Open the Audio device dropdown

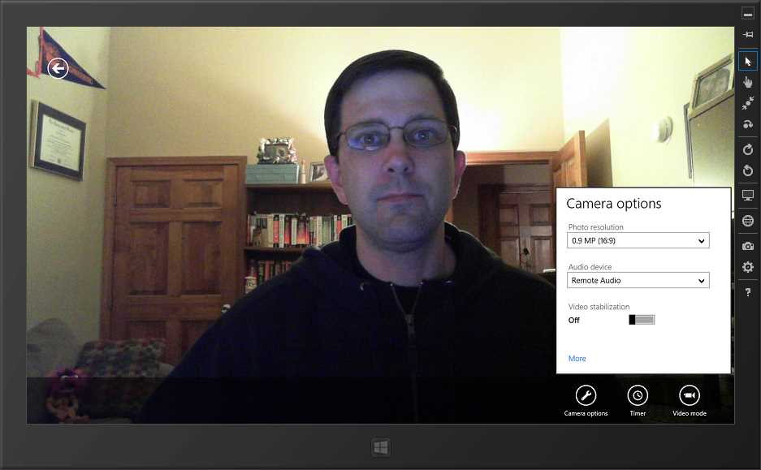(x=638, y=280)
